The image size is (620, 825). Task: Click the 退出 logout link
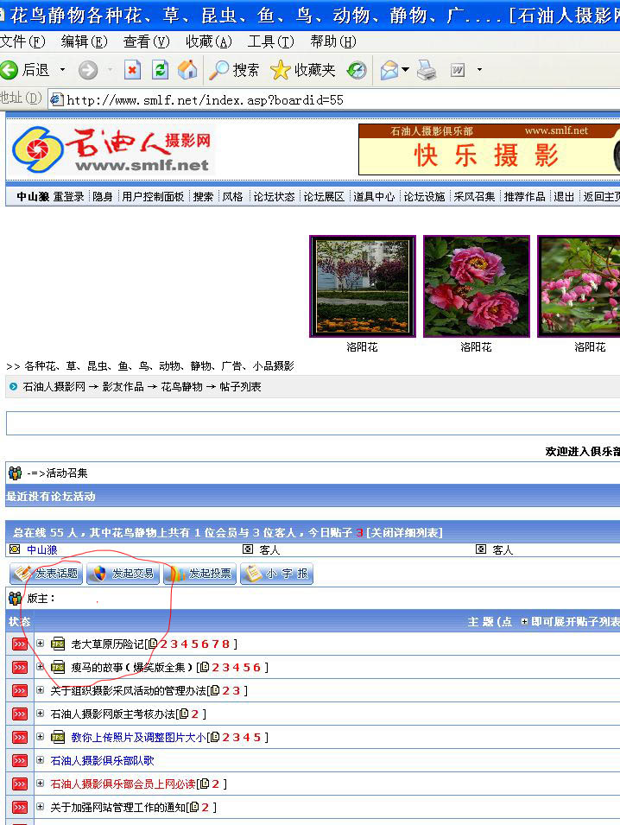coord(564,197)
